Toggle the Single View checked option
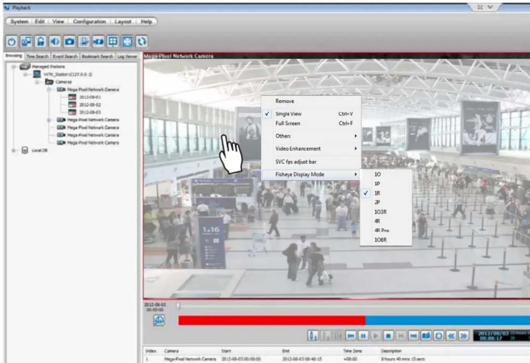 (311, 114)
